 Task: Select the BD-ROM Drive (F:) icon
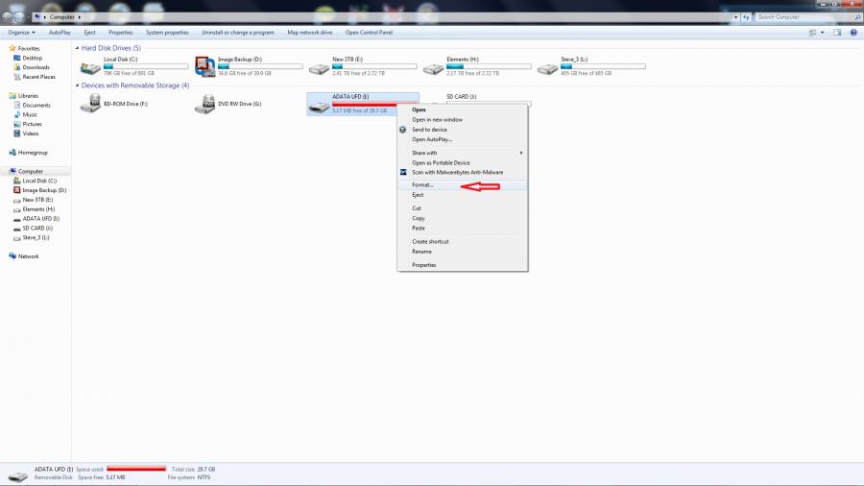90,104
